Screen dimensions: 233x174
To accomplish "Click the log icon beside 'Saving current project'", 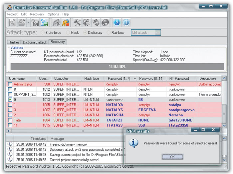I will [x=10, y=154].
